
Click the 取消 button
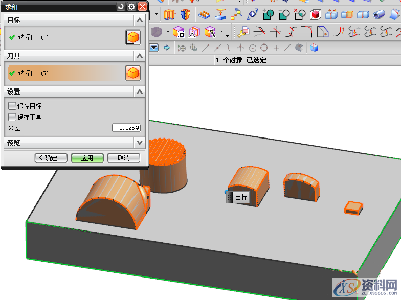(x=123, y=158)
